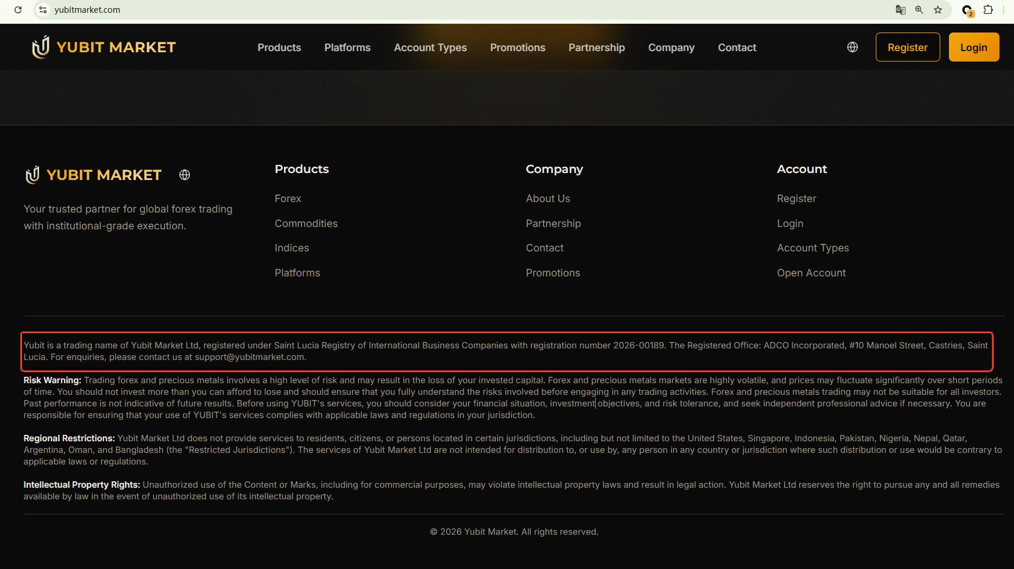The image size is (1014, 569).
Task: Click the Yubit Market header logo
Action: [x=103, y=47]
